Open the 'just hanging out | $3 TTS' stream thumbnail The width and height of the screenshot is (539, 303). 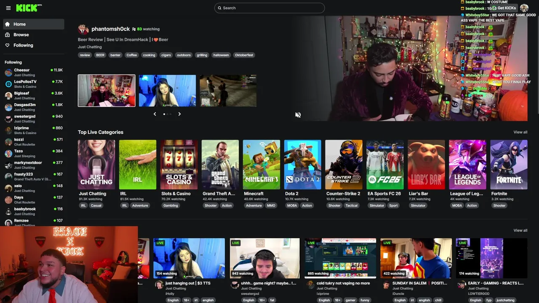click(x=189, y=258)
